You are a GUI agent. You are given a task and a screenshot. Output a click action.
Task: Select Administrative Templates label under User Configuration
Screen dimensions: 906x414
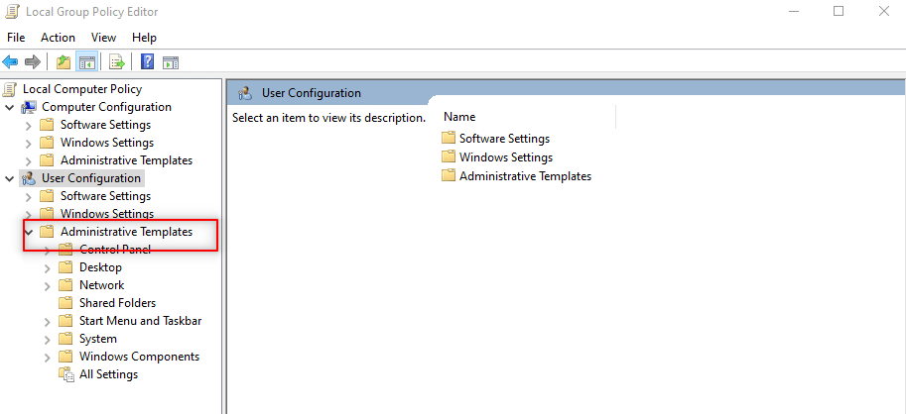[x=126, y=232]
